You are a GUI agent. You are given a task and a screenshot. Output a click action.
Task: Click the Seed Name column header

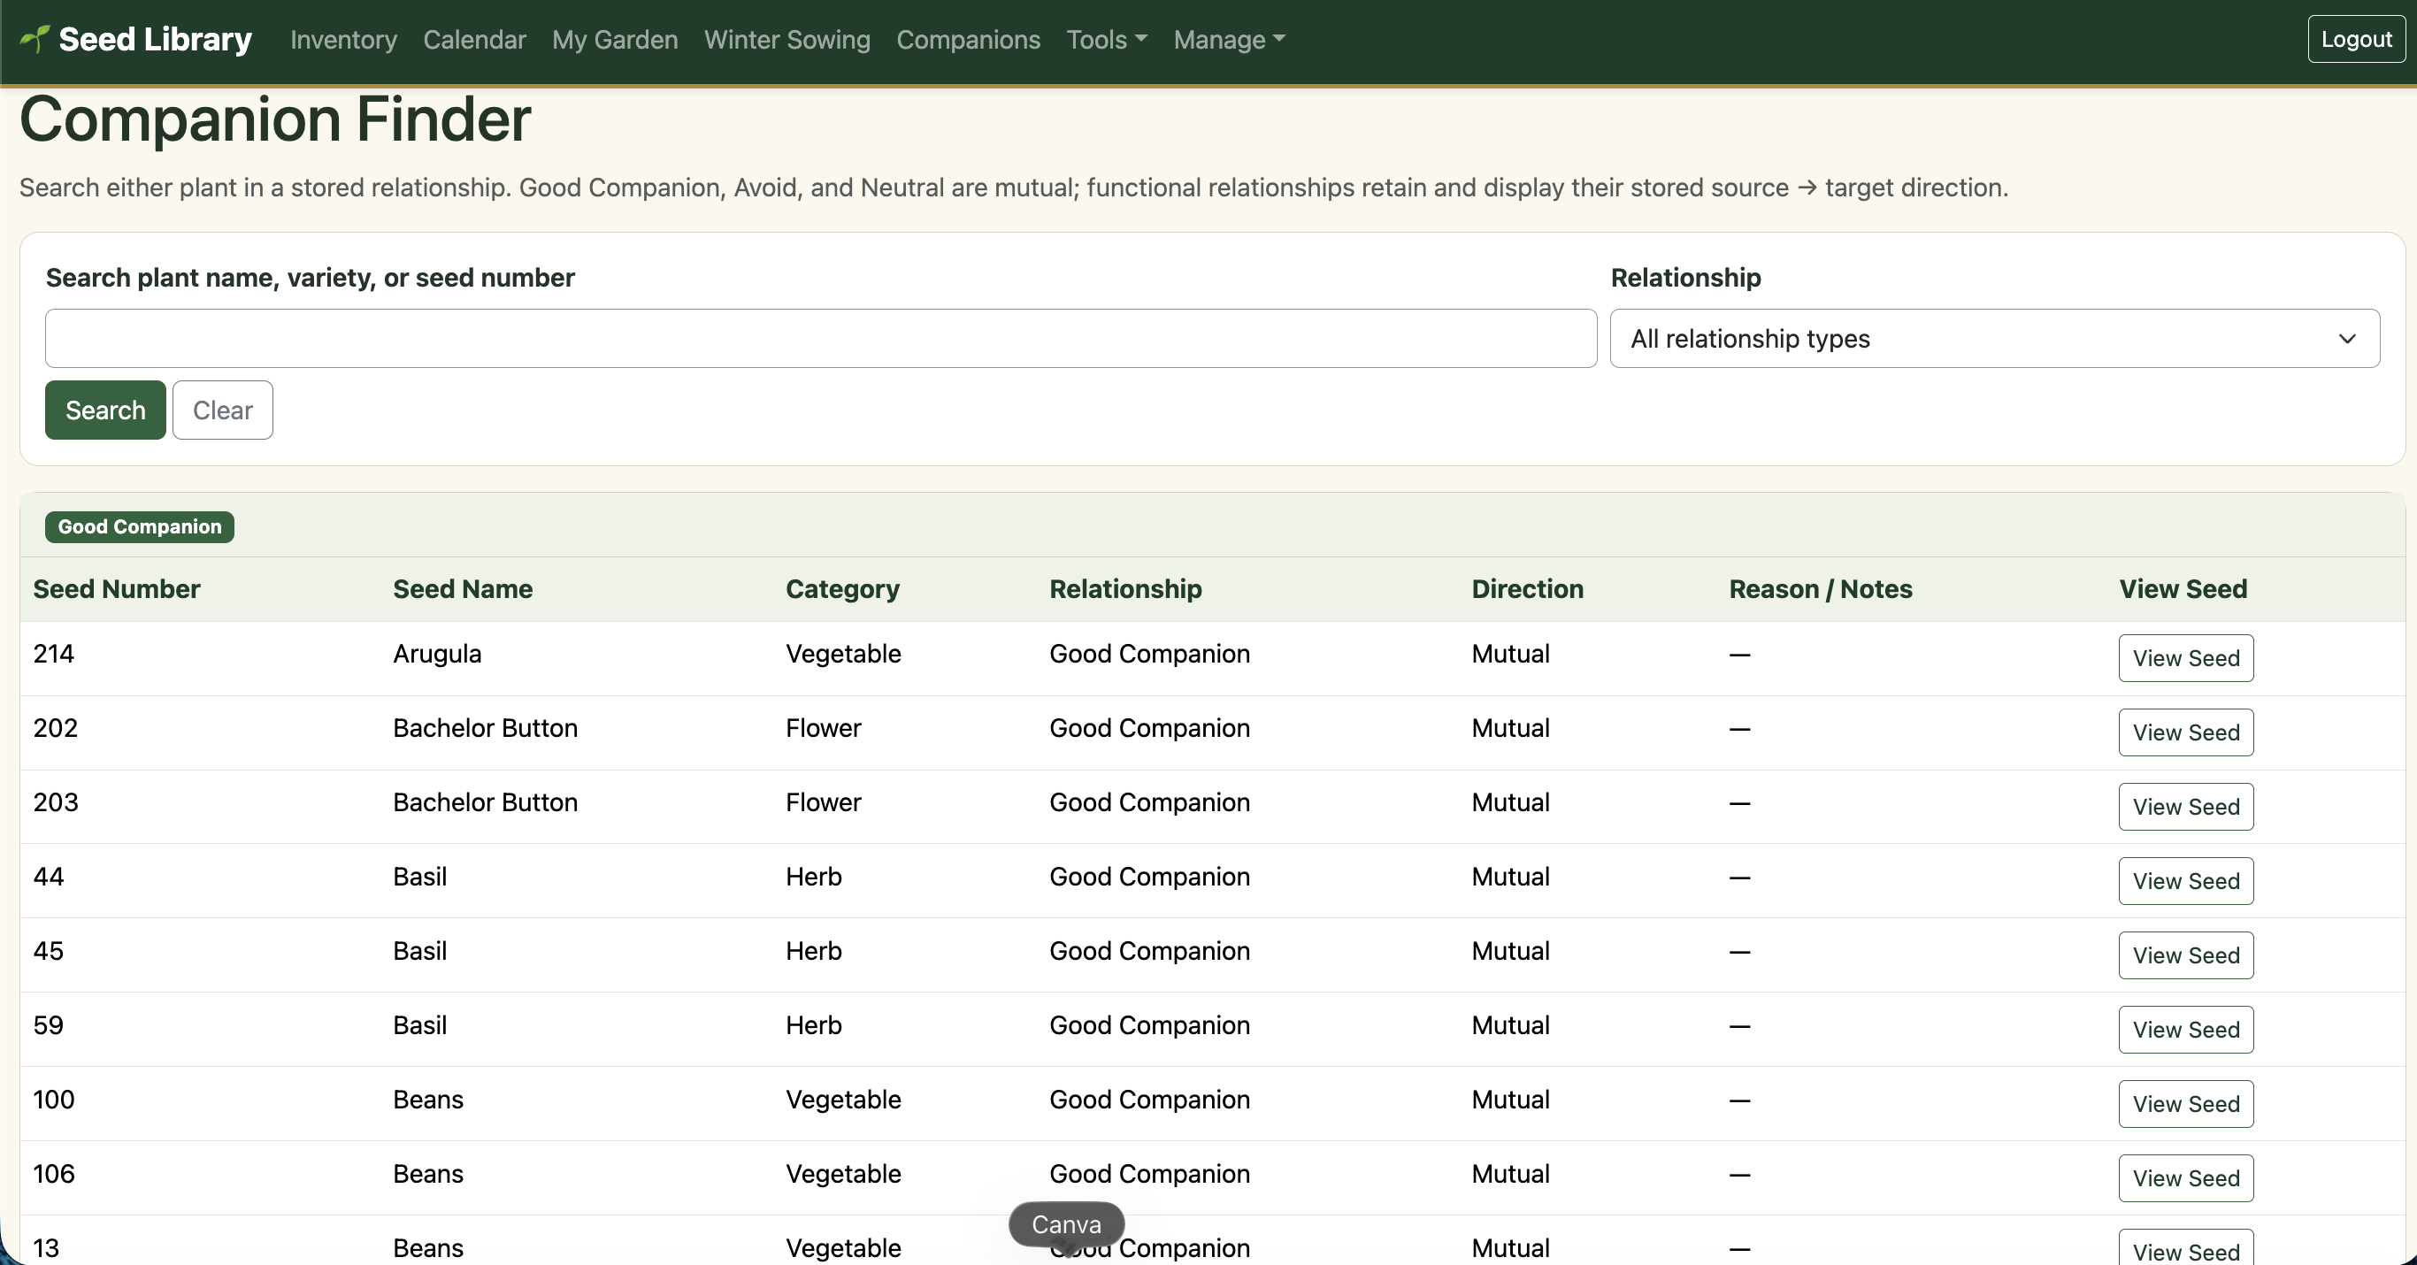coord(463,589)
